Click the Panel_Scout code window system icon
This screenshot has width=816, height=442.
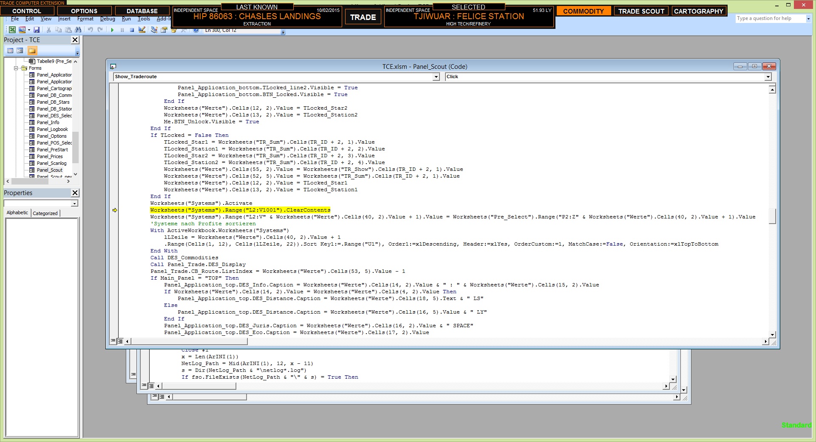113,67
